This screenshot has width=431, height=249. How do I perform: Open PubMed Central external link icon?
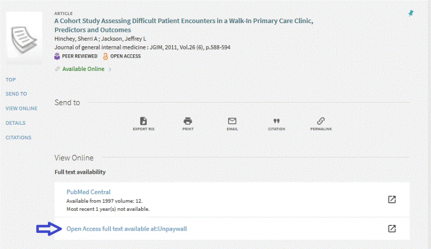392,200
